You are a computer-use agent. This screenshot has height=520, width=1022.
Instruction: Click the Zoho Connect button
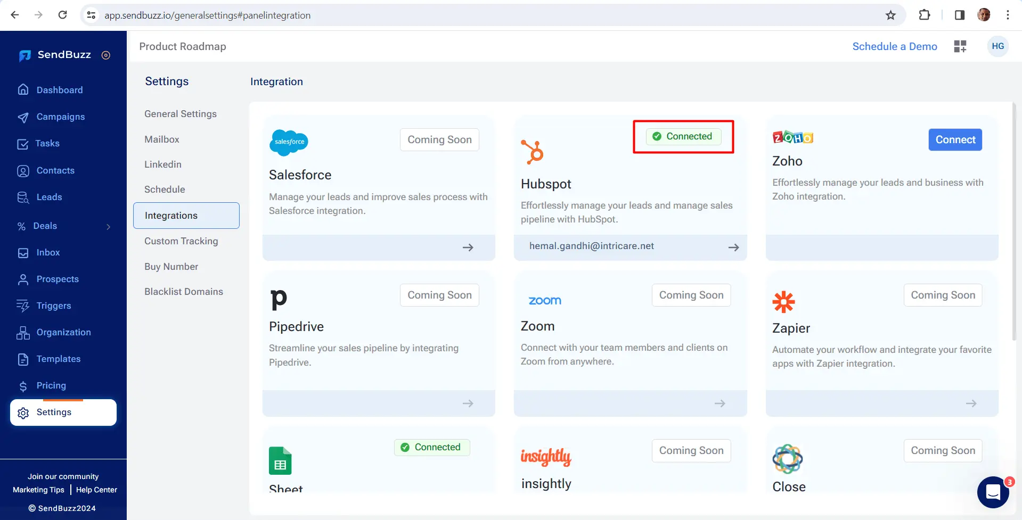click(x=955, y=140)
